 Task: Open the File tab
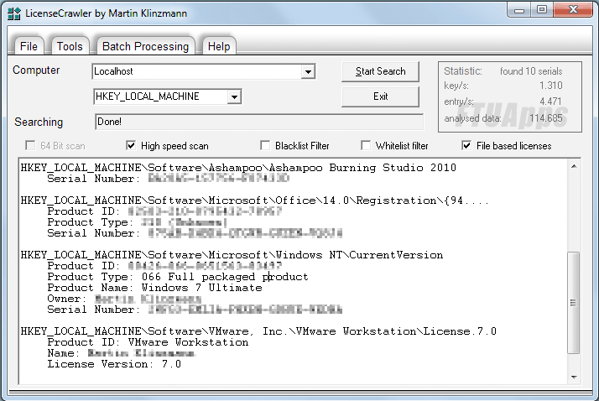[x=29, y=46]
